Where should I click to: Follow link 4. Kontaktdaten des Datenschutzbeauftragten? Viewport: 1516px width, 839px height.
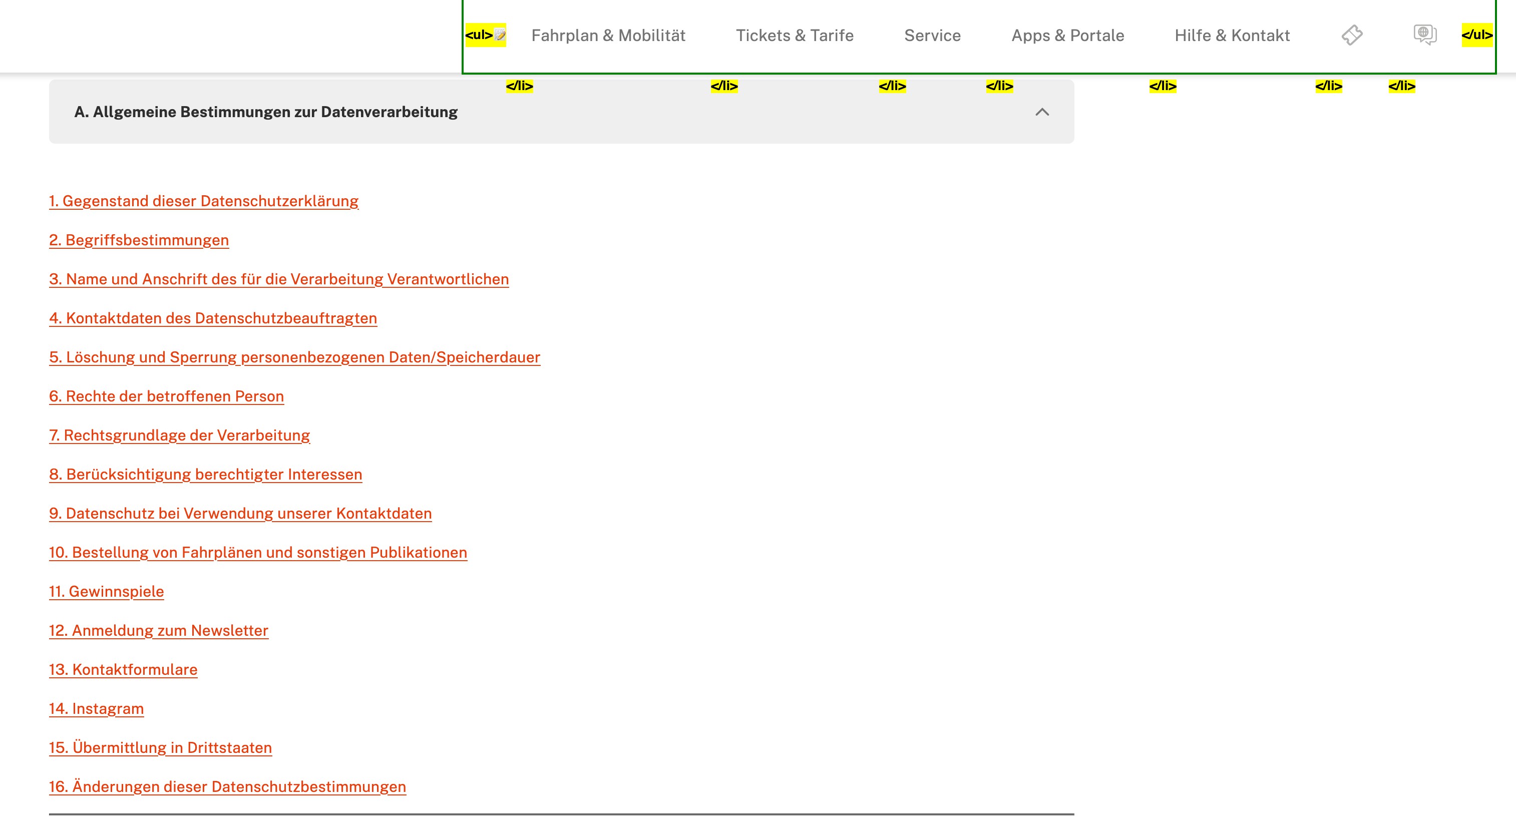point(213,318)
